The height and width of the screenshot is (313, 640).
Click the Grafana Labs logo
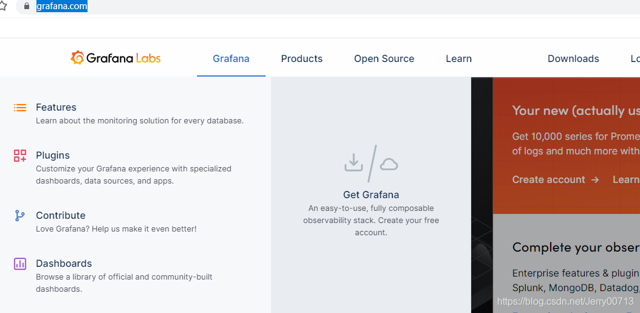tap(115, 58)
